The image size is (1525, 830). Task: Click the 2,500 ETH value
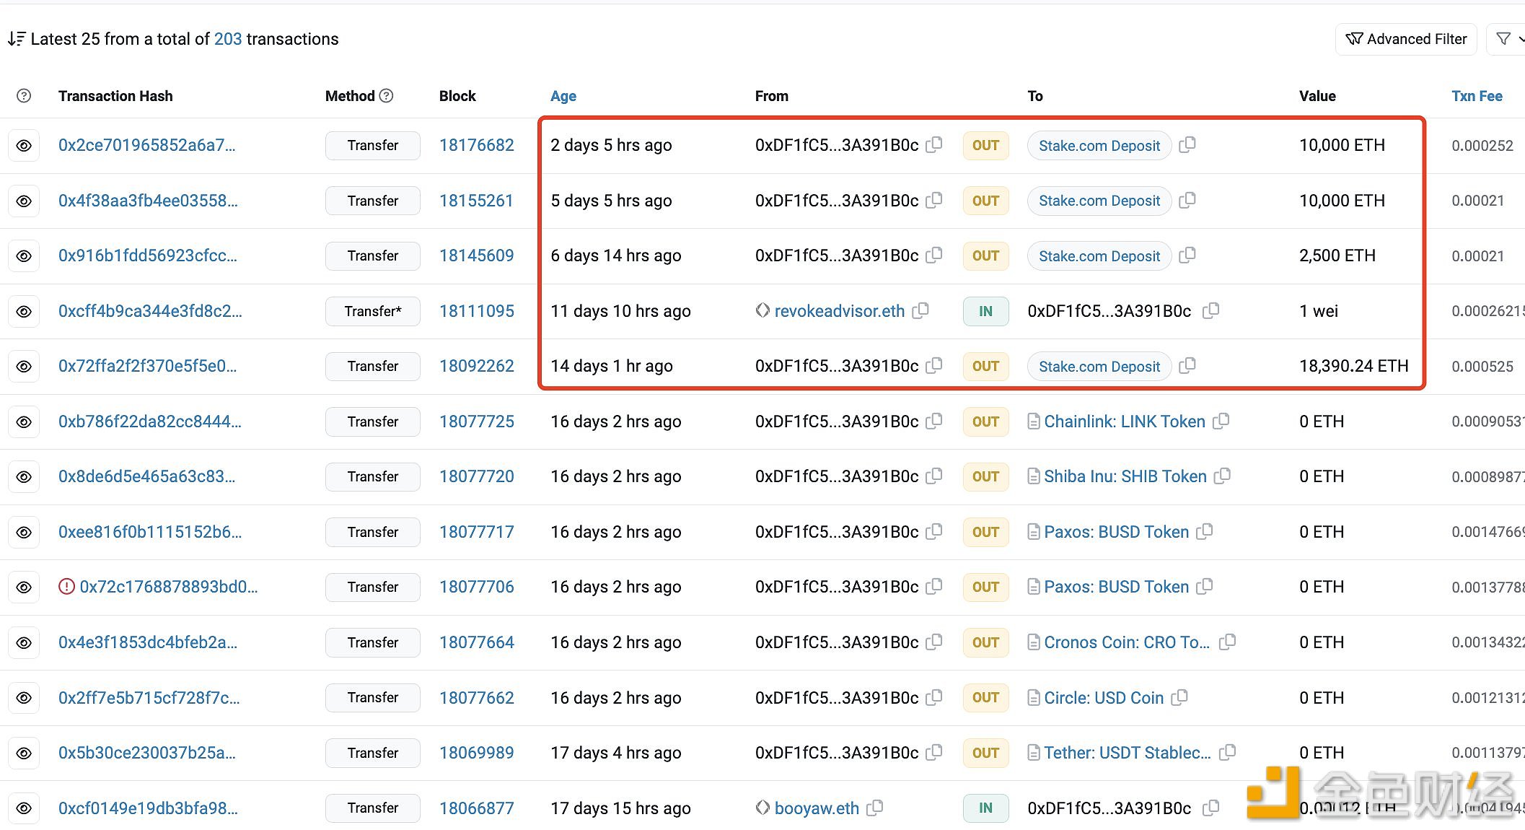pyautogui.click(x=1337, y=255)
